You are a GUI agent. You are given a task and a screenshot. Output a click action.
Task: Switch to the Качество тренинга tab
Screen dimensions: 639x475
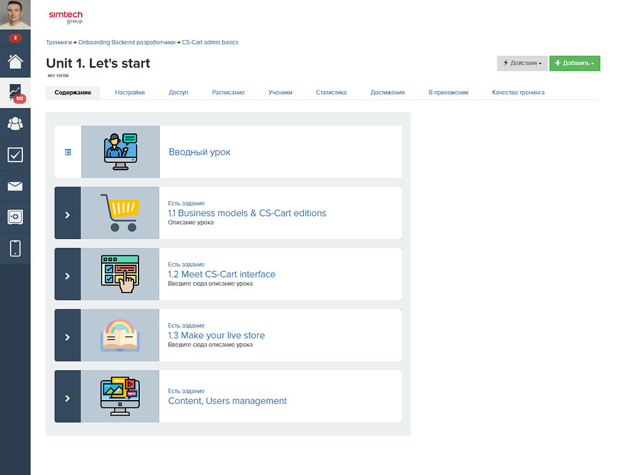[518, 92]
